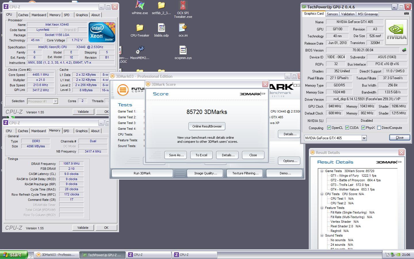Open Image Quality settings

click(206, 173)
